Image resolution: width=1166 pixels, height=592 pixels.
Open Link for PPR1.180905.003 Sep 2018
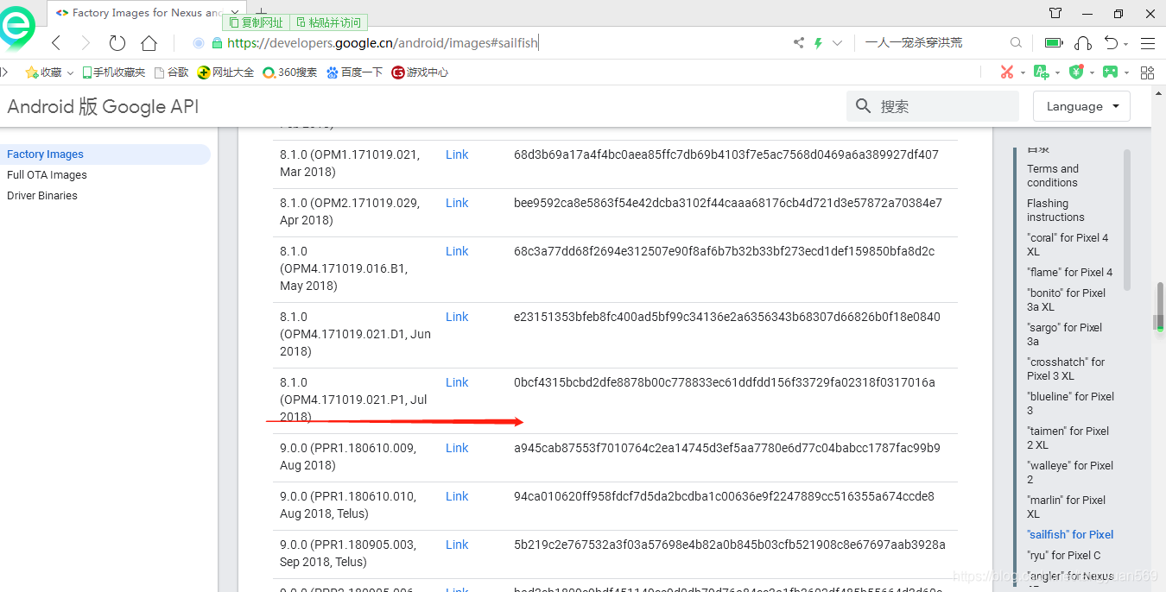[x=457, y=545]
